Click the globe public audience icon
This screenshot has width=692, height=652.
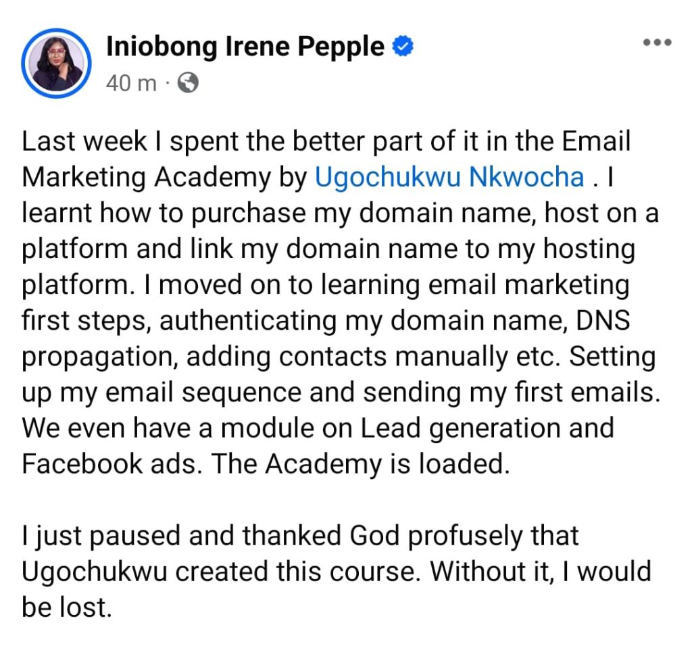(188, 82)
